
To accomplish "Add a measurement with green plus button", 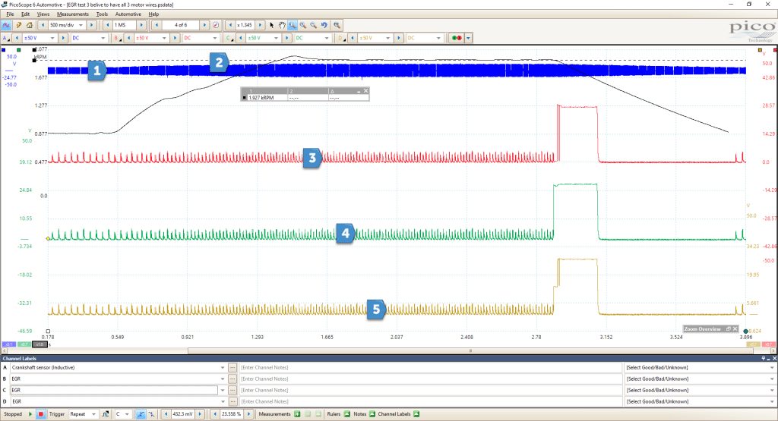I will pyautogui.click(x=297, y=414).
